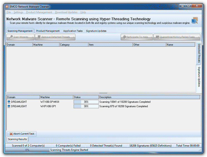Click the Scan Wizards label

[21, 37]
